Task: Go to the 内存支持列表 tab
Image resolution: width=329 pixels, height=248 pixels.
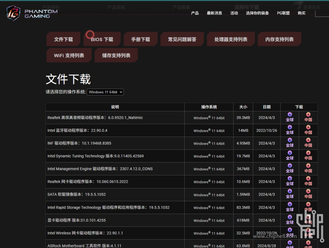Action: (x=279, y=39)
